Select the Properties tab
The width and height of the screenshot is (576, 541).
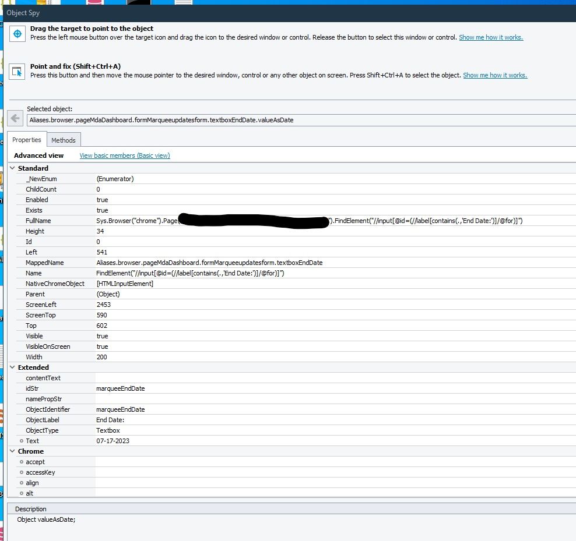pyautogui.click(x=27, y=140)
